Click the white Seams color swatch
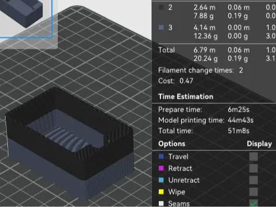The height and width of the screenshot is (207, 276). click(161, 204)
